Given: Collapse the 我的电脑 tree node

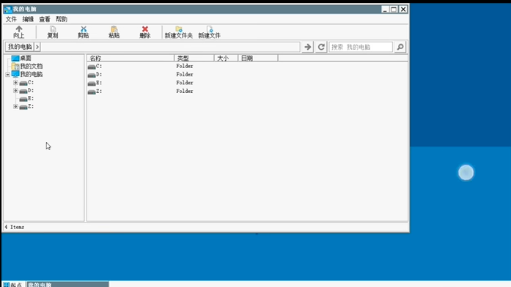Looking at the screenshot, I should [7, 75].
